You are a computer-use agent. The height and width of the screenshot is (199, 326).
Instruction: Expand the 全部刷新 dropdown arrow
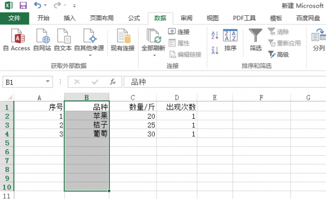pos(154,55)
